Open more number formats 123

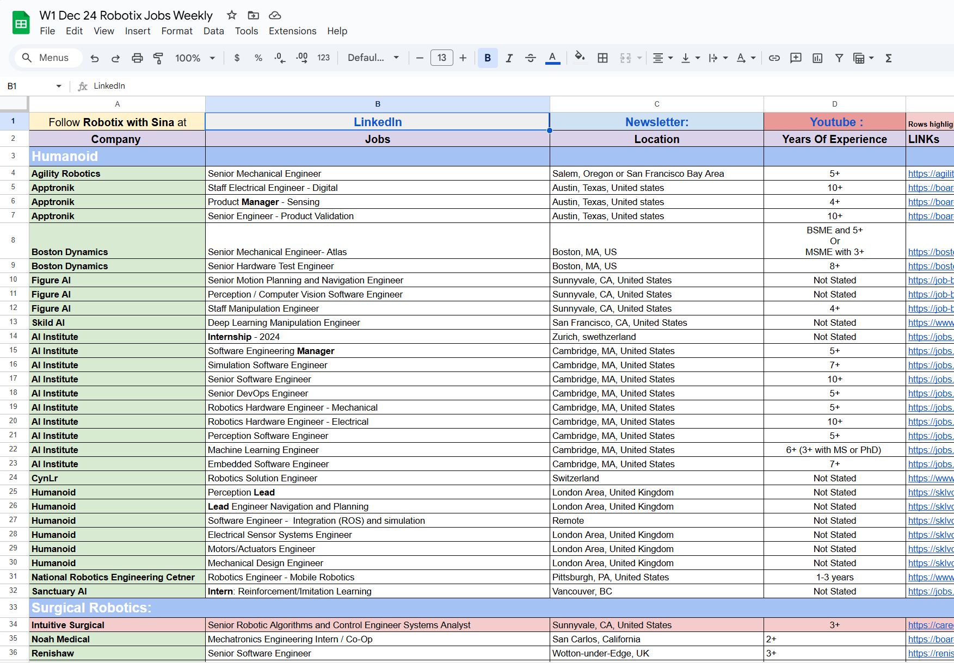coord(323,58)
